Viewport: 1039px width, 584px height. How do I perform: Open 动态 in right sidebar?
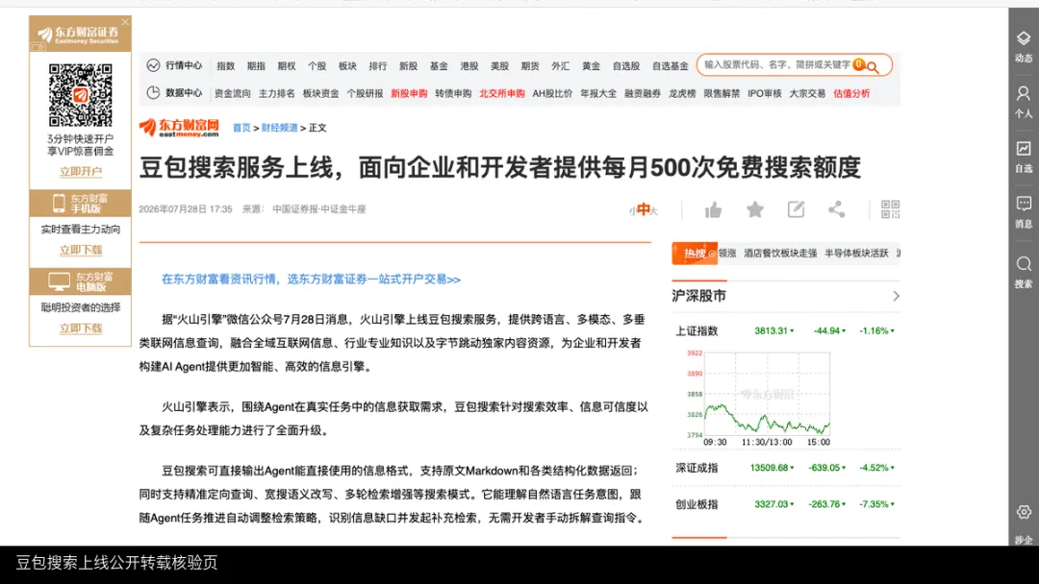point(1023,47)
